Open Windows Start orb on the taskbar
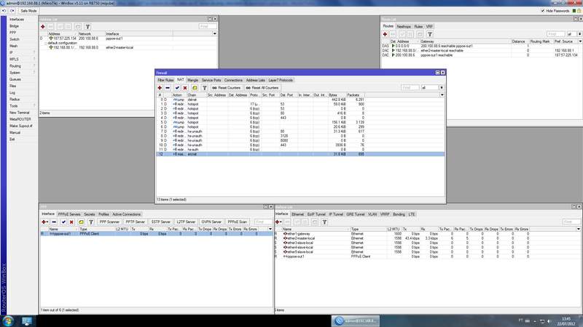Image resolution: width=583 pixels, height=327 pixels. (x=7, y=320)
